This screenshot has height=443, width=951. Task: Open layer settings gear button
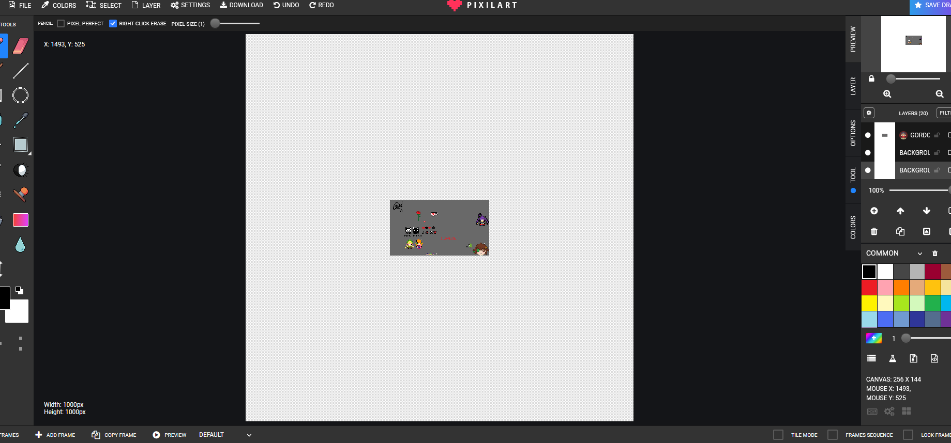869,113
